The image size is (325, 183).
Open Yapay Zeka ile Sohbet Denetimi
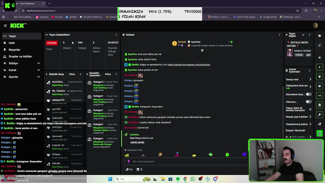click(299, 109)
